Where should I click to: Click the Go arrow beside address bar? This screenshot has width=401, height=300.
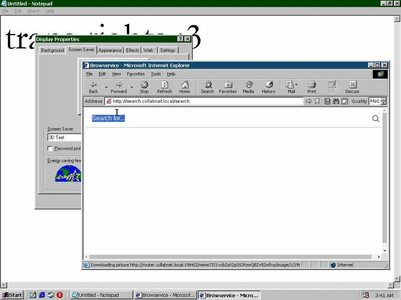309,101
